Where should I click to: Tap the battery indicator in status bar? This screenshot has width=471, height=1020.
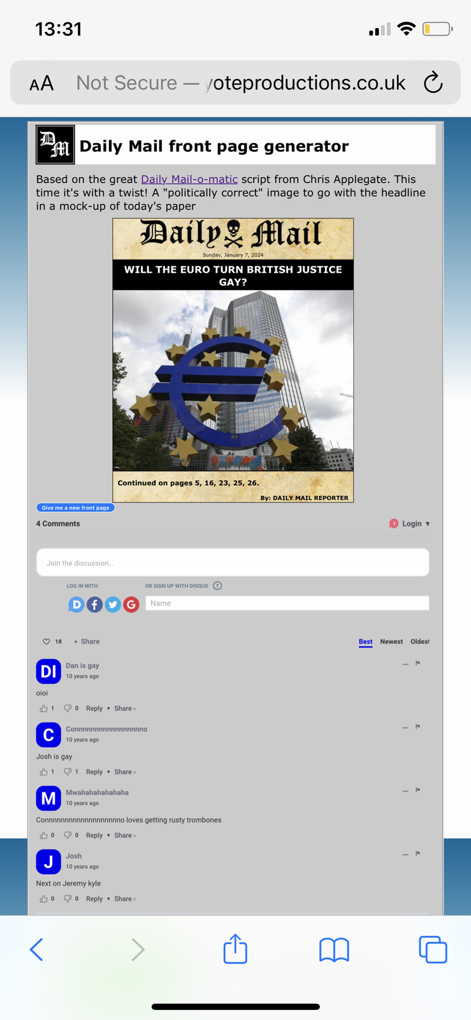pyautogui.click(x=438, y=29)
